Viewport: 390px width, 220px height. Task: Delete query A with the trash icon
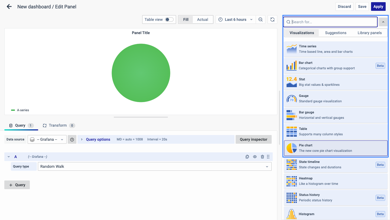(262, 157)
